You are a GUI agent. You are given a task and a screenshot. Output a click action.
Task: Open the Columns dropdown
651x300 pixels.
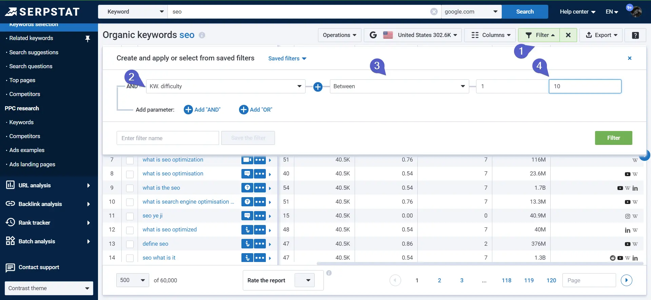coord(490,35)
